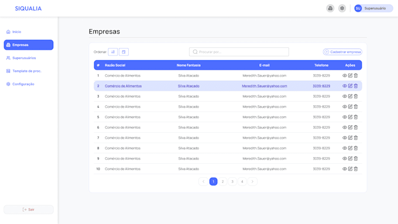Edit company in row 3

tap(350, 97)
